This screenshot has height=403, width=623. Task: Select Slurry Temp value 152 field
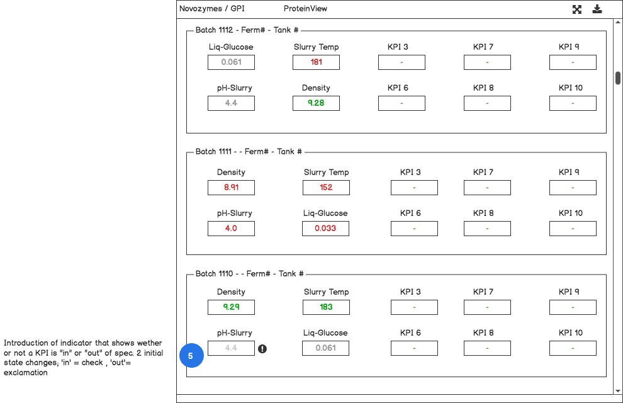326,188
